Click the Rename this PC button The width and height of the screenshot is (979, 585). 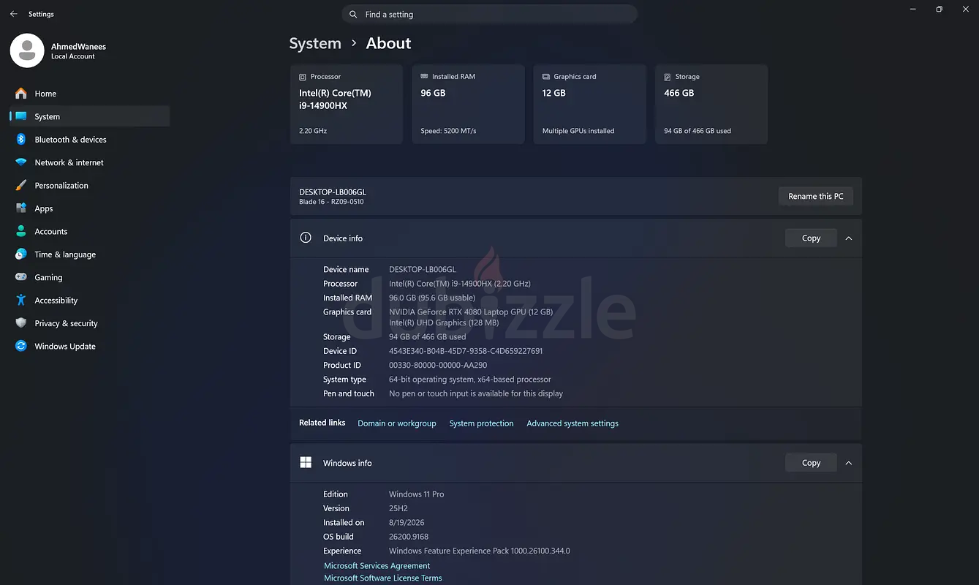(815, 196)
